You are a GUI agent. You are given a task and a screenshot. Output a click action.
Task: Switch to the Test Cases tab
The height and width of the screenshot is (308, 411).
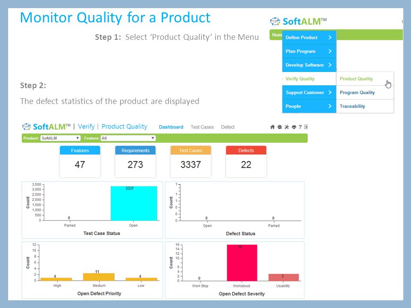[202, 127]
